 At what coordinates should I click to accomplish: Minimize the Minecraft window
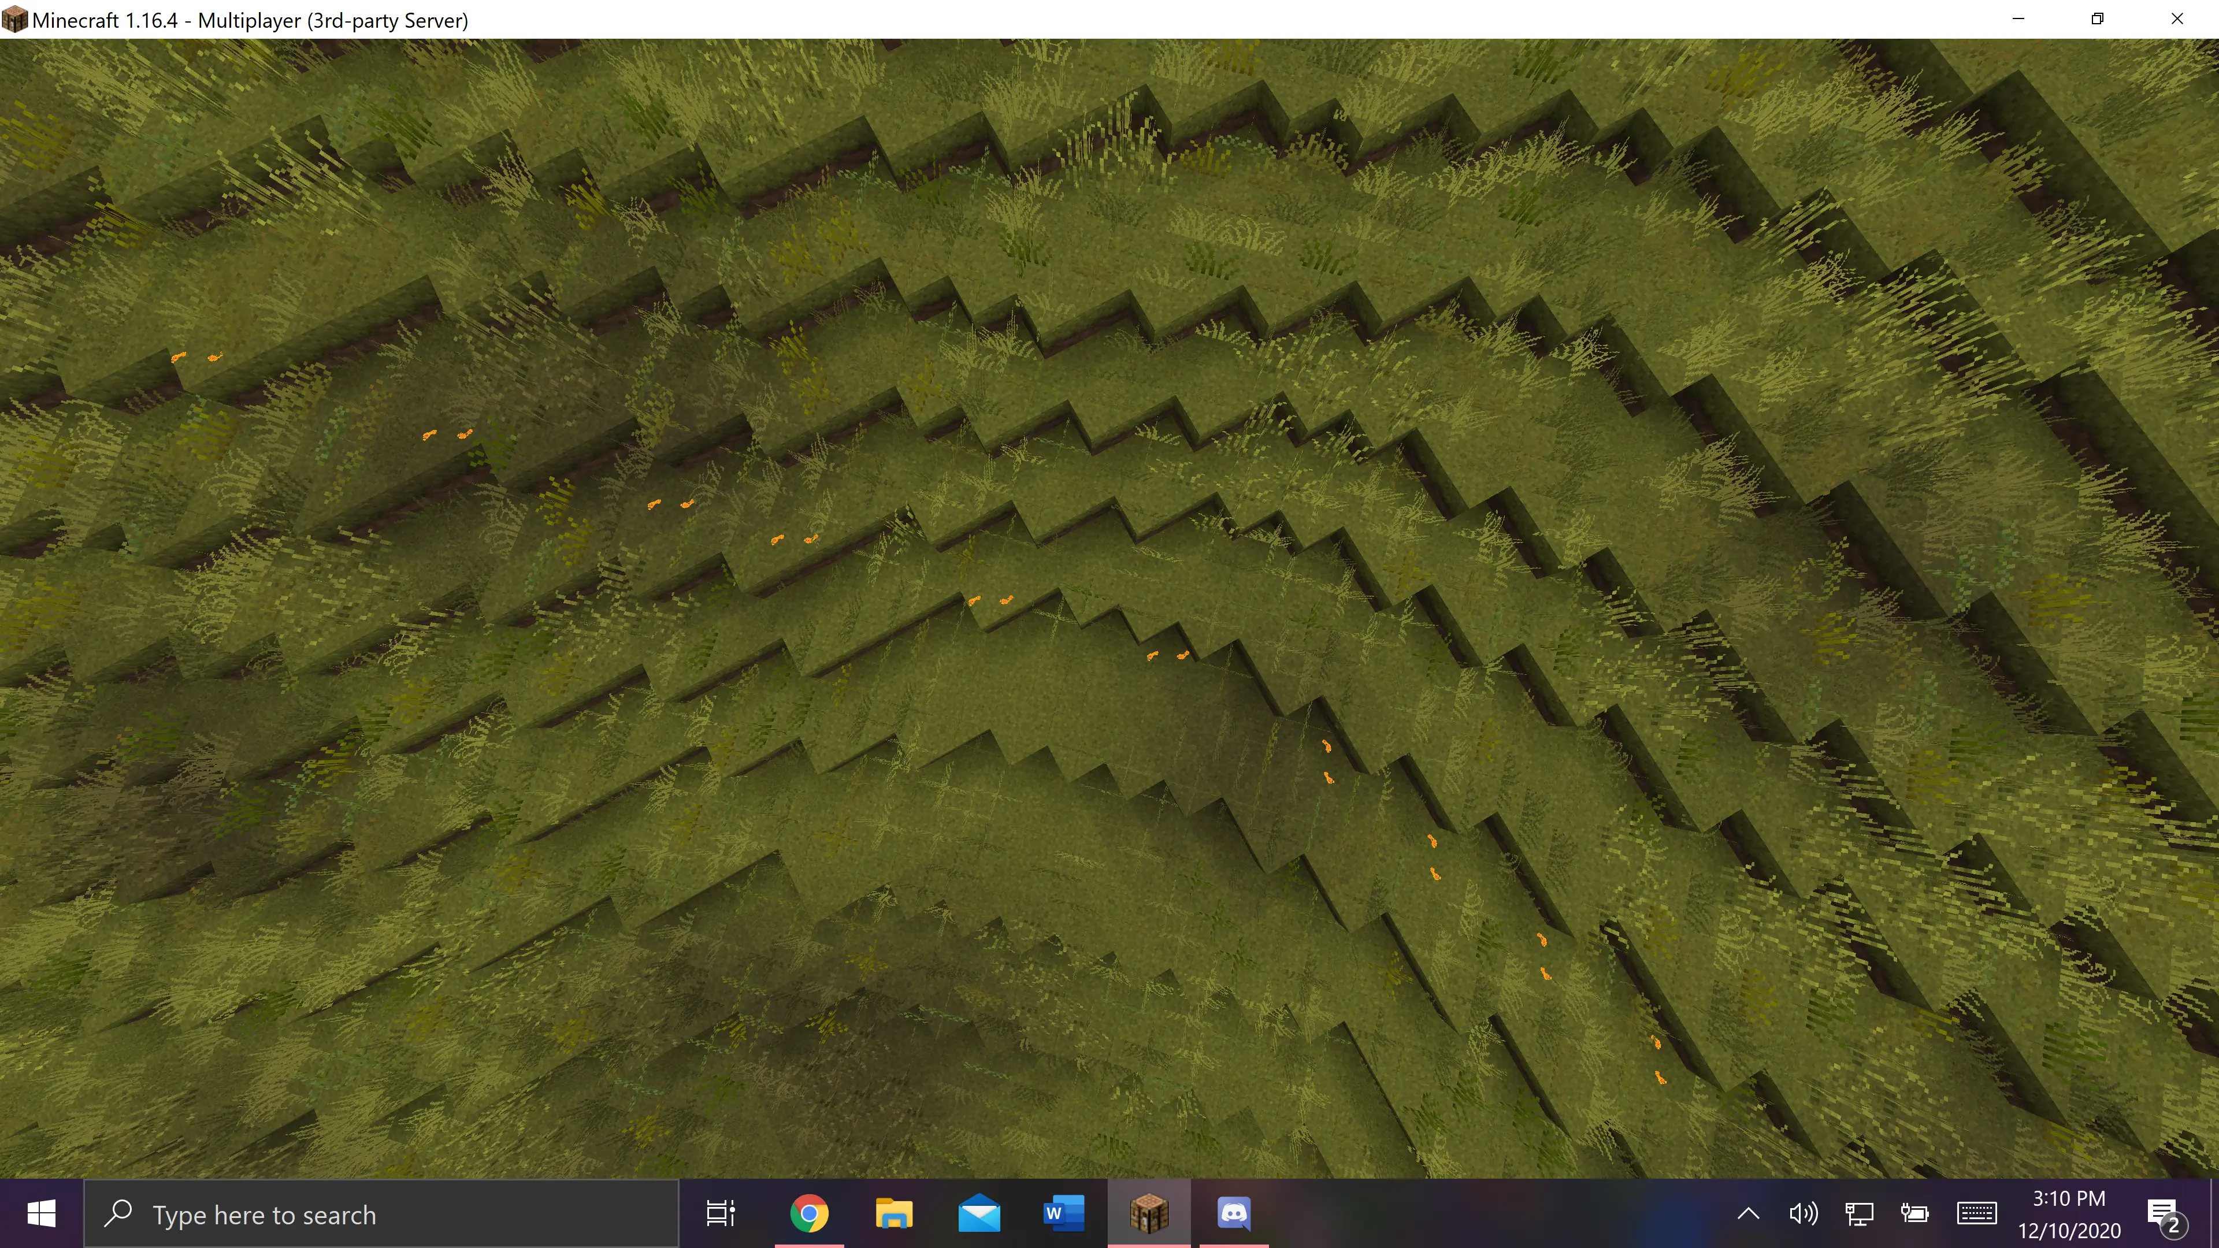[x=2018, y=19]
